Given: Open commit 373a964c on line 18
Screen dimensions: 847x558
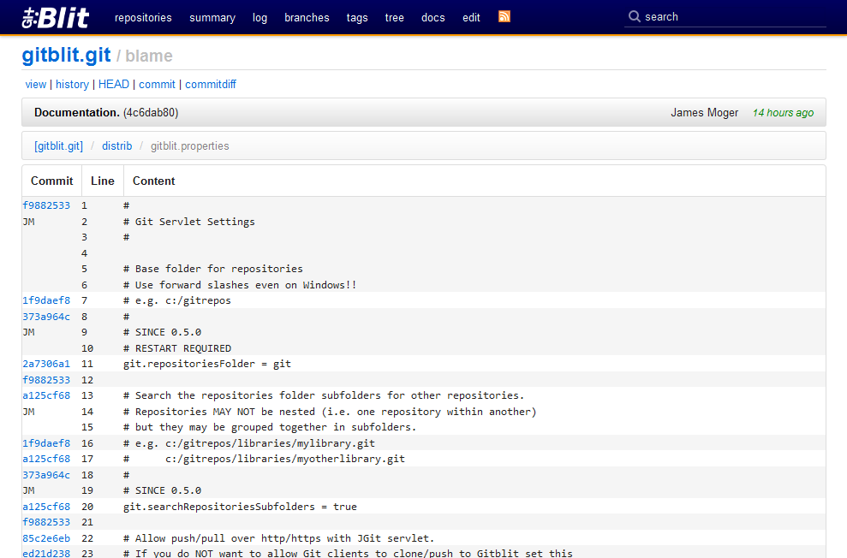Looking at the screenshot, I should click(46, 475).
